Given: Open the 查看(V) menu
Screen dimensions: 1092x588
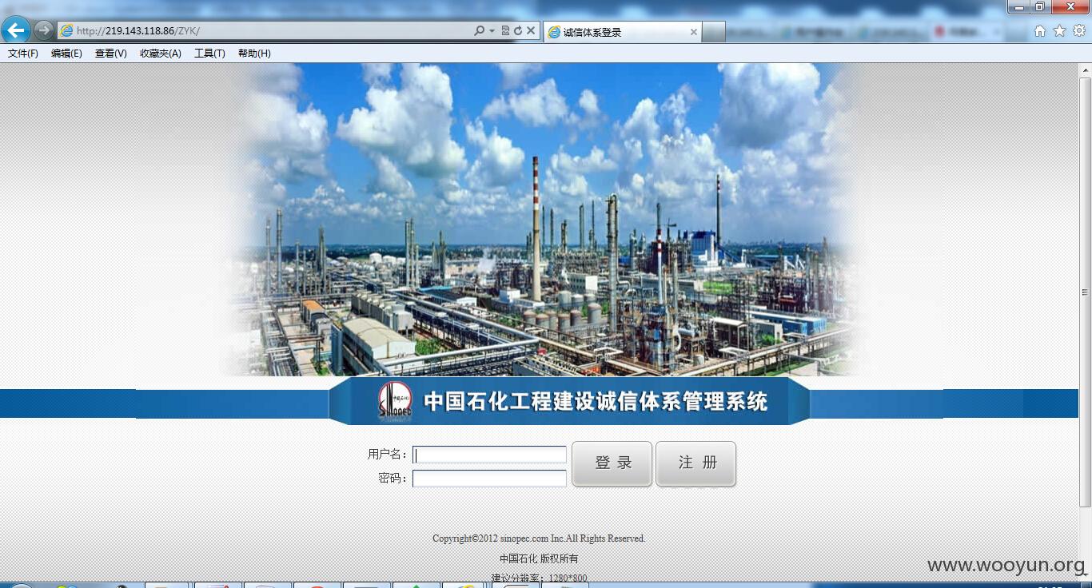Looking at the screenshot, I should pos(110,54).
